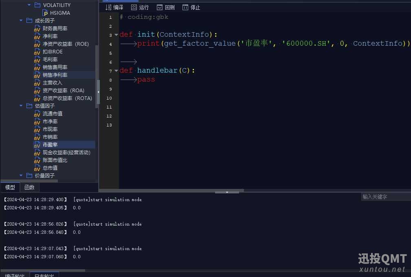The height and width of the screenshot is (277, 411).
Task: Collapse the 价量因子 folder arrow
Action: pyautogui.click(x=21, y=175)
